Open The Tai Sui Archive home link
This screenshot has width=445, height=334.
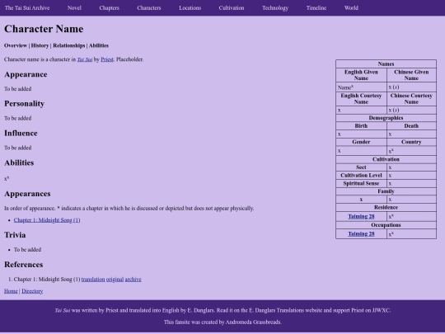click(x=27, y=8)
